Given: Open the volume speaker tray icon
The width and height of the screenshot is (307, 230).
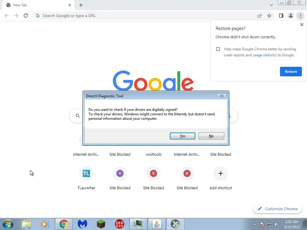Looking at the screenshot, I should pos(276,224).
